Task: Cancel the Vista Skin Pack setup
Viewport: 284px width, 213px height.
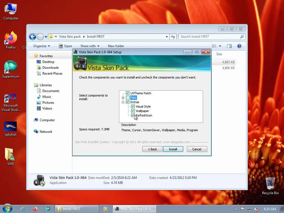Action: (x=197, y=149)
